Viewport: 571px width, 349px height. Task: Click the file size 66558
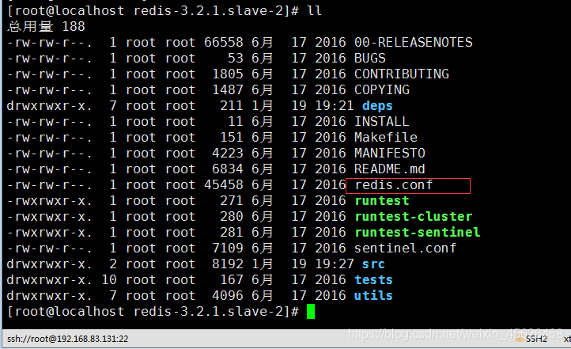(224, 42)
